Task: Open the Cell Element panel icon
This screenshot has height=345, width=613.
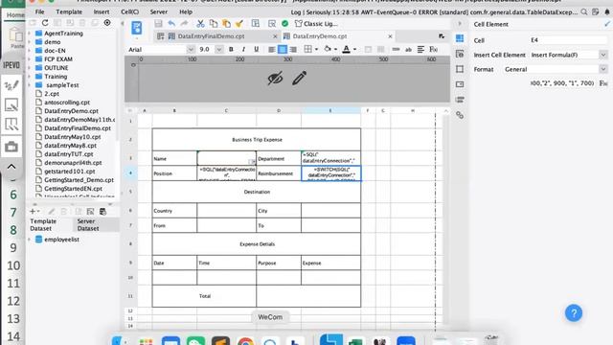Action: [460, 38]
